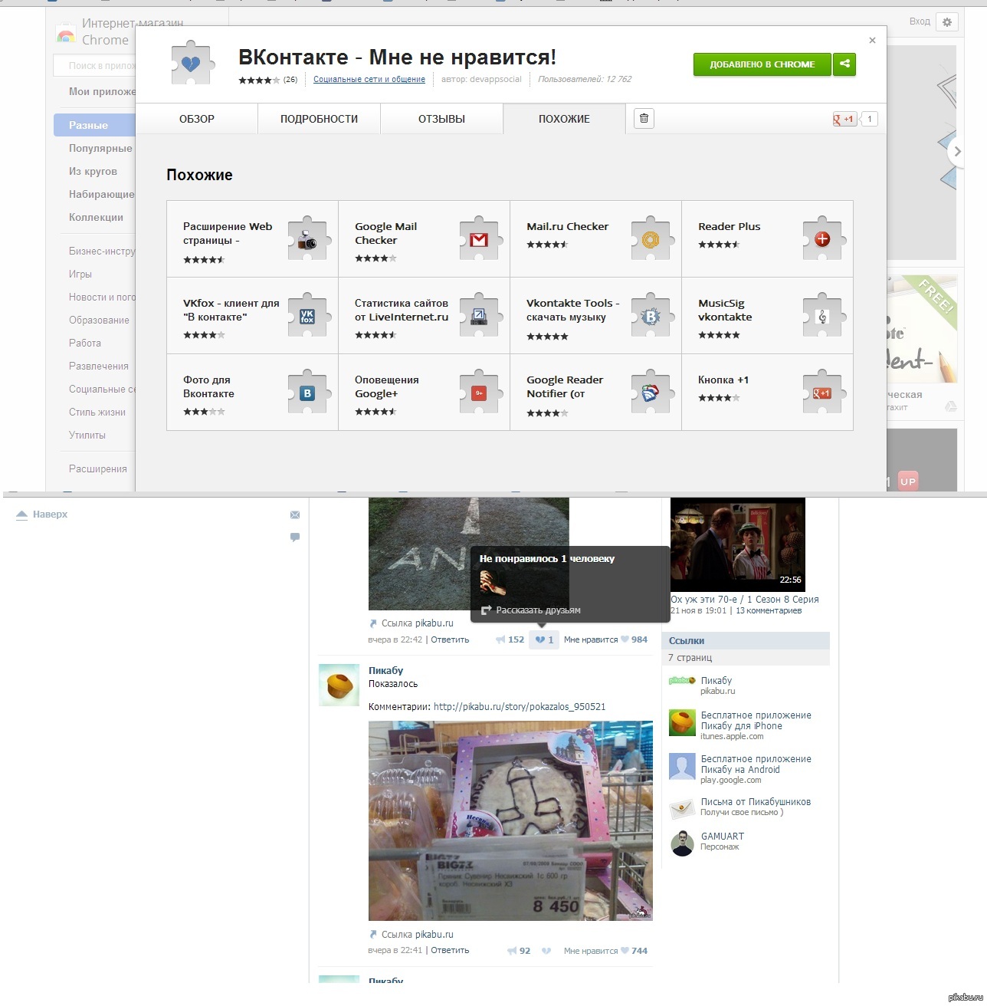
Task: Open the 'Коллекции' sidebar category
Action: coord(96,217)
